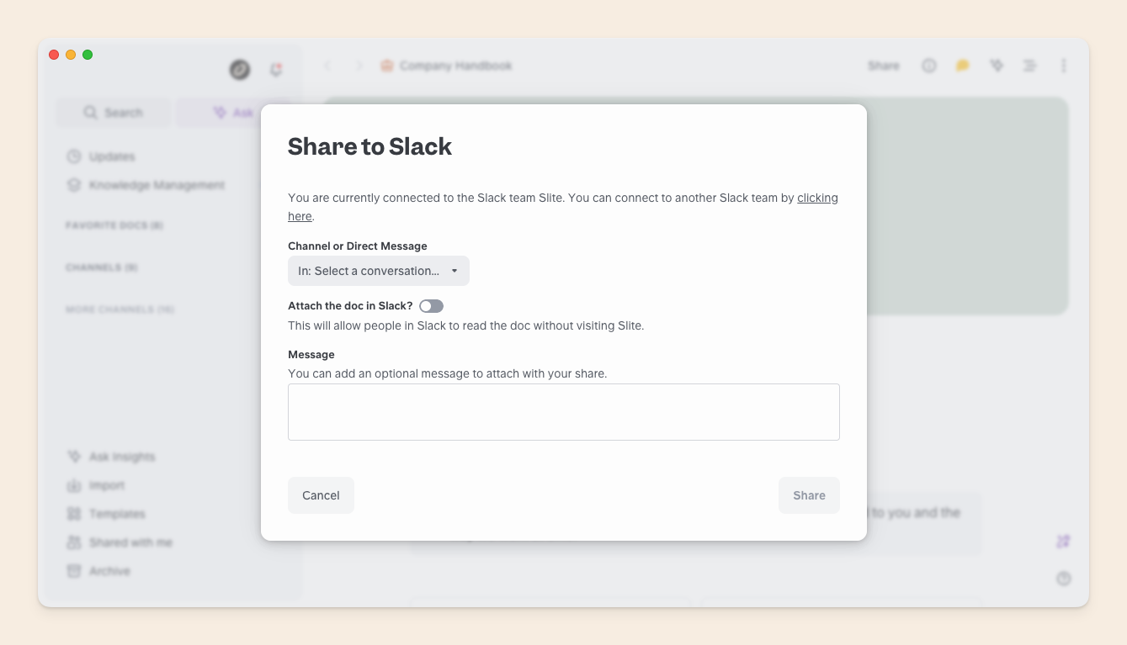Click Share in the top bar
This screenshot has height=645, width=1127.
(x=884, y=66)
